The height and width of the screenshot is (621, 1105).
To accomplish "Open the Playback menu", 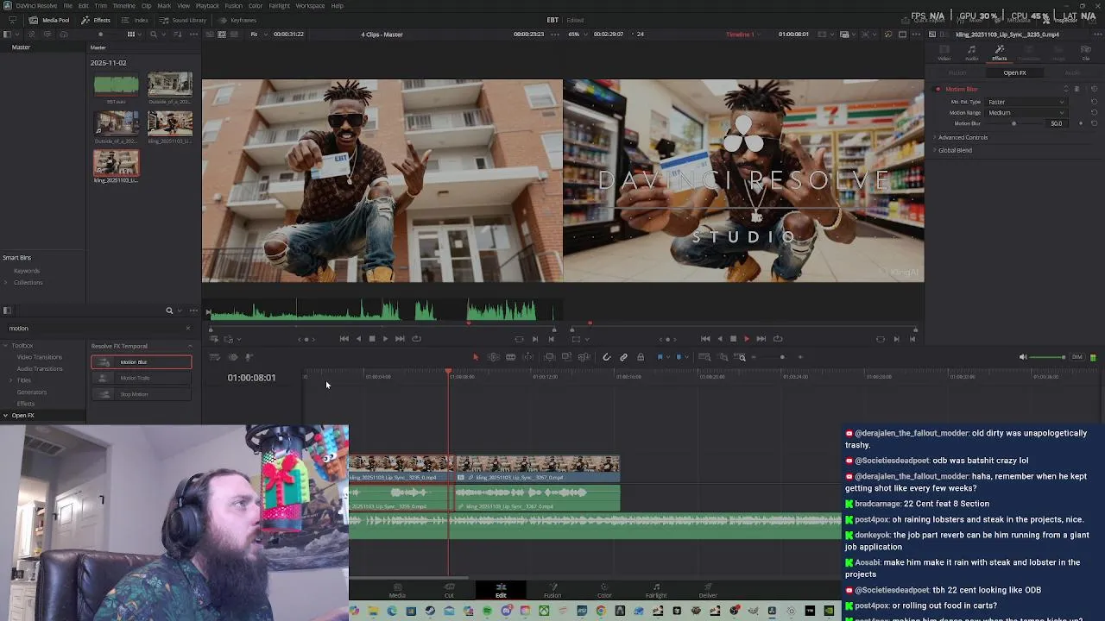I will [207, 6].
